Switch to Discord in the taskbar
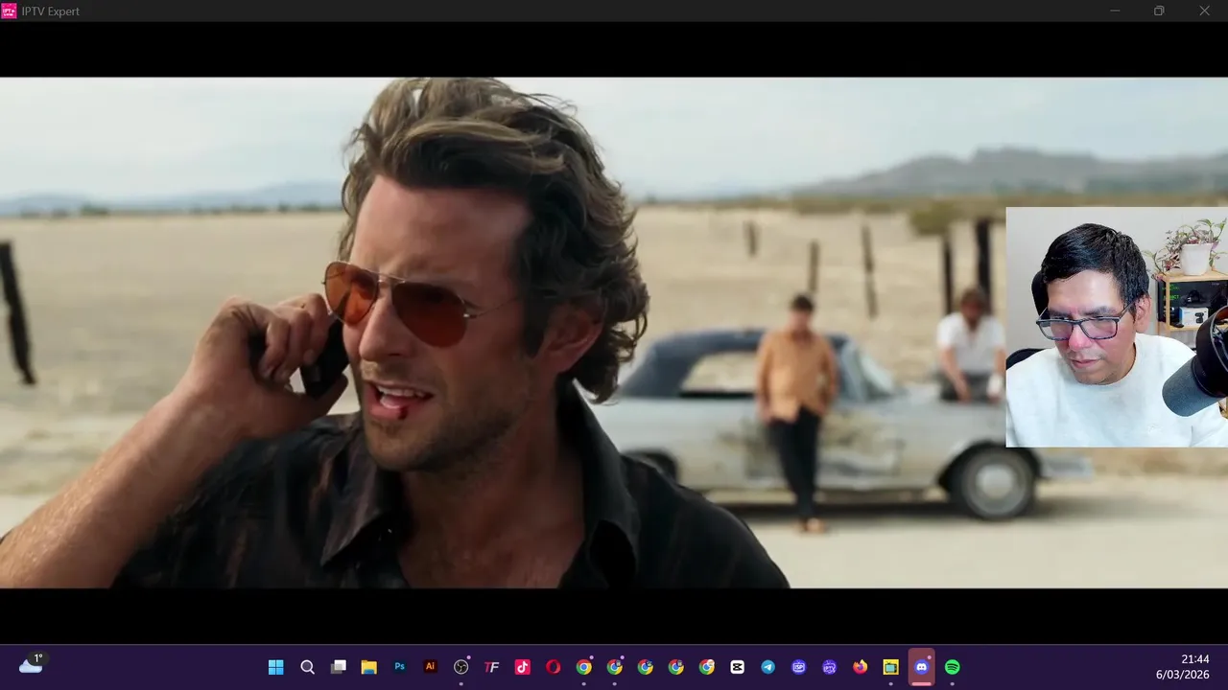Image resolution: width=1228 pixels, height=690 pixels. pos(922,667)
